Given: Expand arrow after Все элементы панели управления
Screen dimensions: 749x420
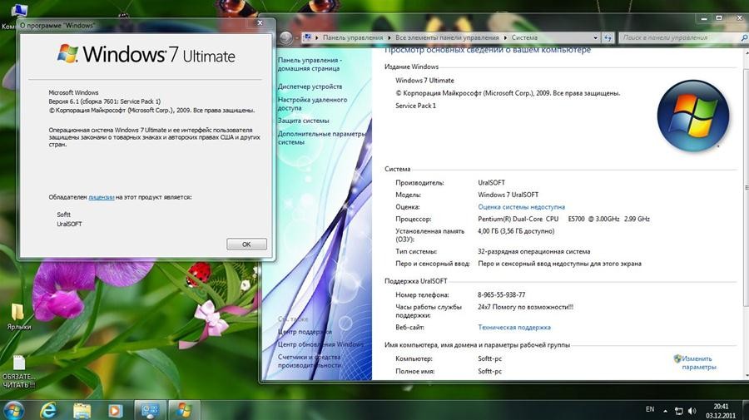Looking at the screenshot, I should coord(505,37).
